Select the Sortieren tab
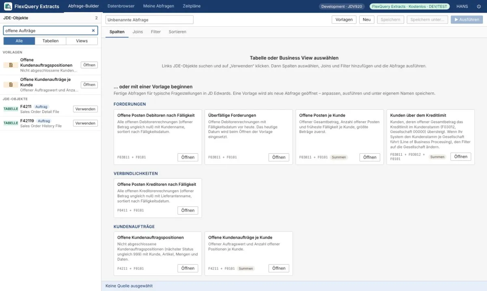This screenshot has width=487, height=291. (177, 32)
